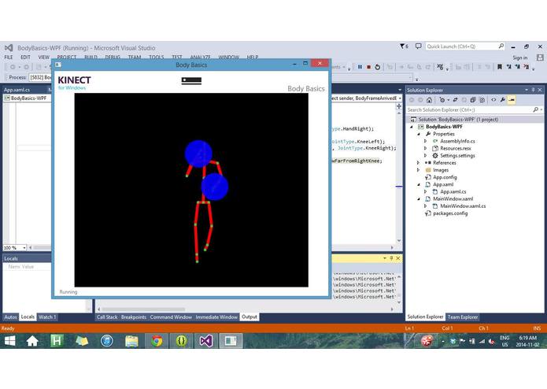Select App.config in Solution Explorer
Image resolution: width=547 pixels, height=389 pixels.
445,177
